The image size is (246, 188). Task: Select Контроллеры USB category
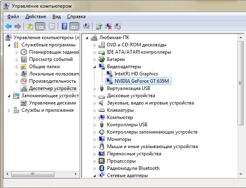[127, 125]
